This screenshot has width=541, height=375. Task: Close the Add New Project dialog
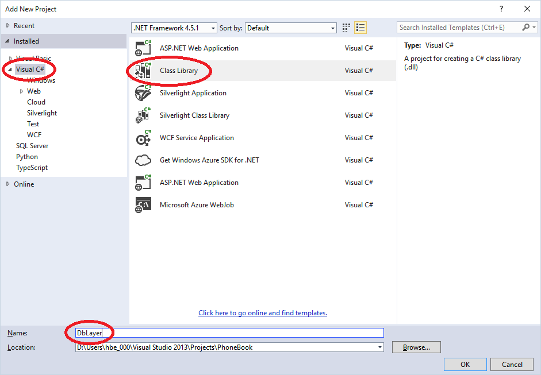point(527,9)
